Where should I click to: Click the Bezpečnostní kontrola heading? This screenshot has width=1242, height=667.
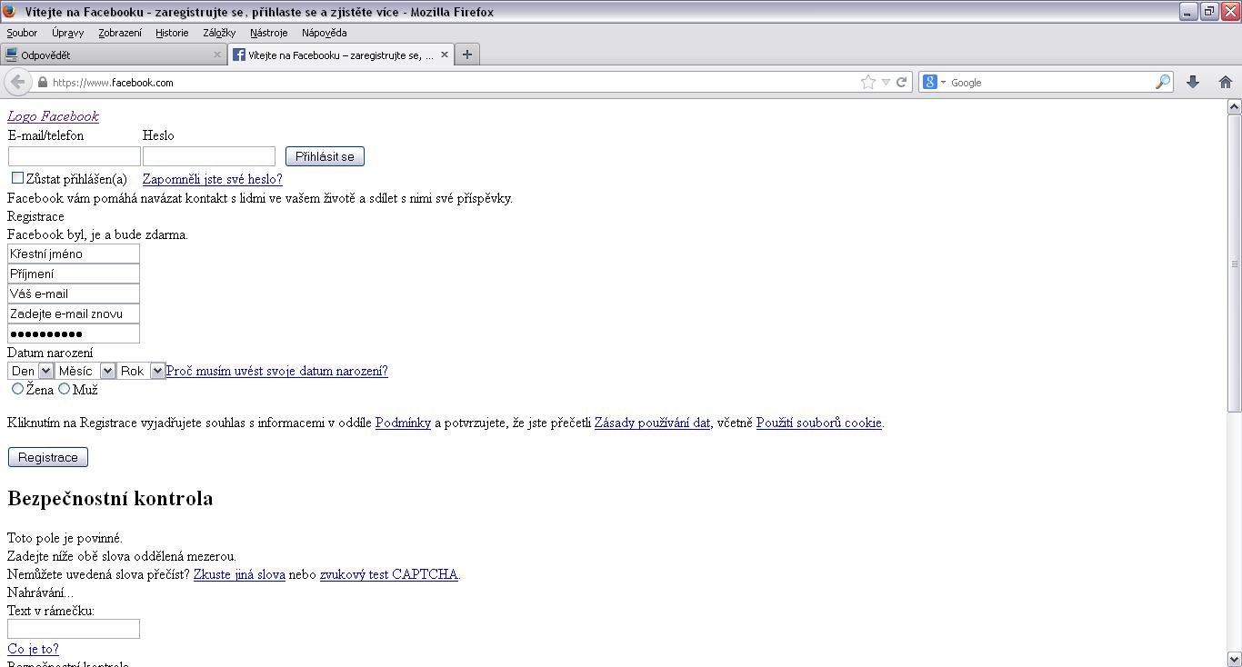click(110, 498)
